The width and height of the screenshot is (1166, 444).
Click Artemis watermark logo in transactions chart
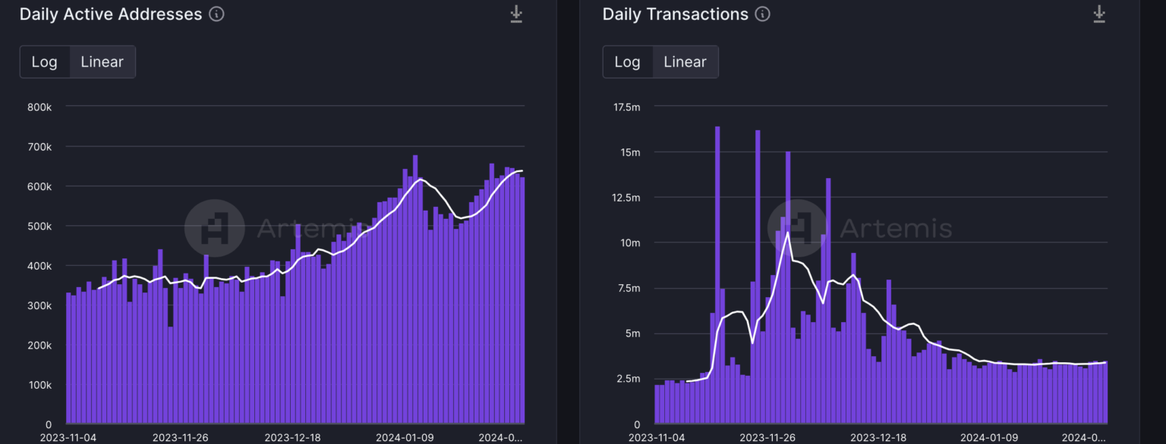click(797, 228)
